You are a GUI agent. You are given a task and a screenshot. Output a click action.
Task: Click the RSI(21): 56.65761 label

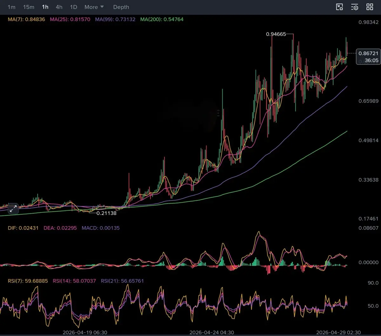click(x=123, y=281)
